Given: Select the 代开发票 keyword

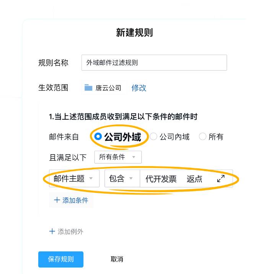Looking at the screenshot, I should tap(161, 179).
